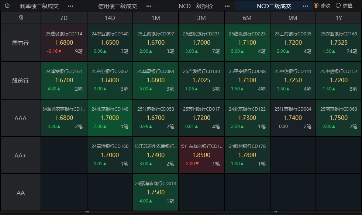
Task: Click the 25中信银行CD152 cell
Action: click(x=339, y=80)
